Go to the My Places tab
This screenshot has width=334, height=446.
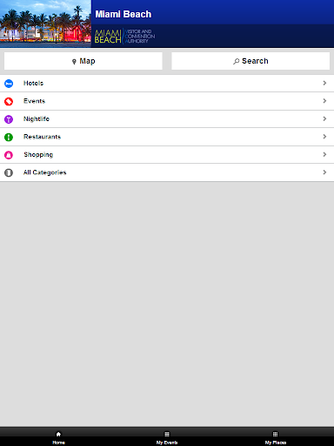[276, 438]
